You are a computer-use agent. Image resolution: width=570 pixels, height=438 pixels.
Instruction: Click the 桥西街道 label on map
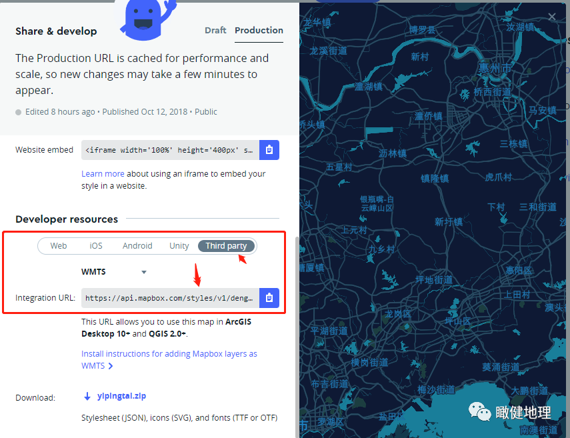(x=492, y=91)
